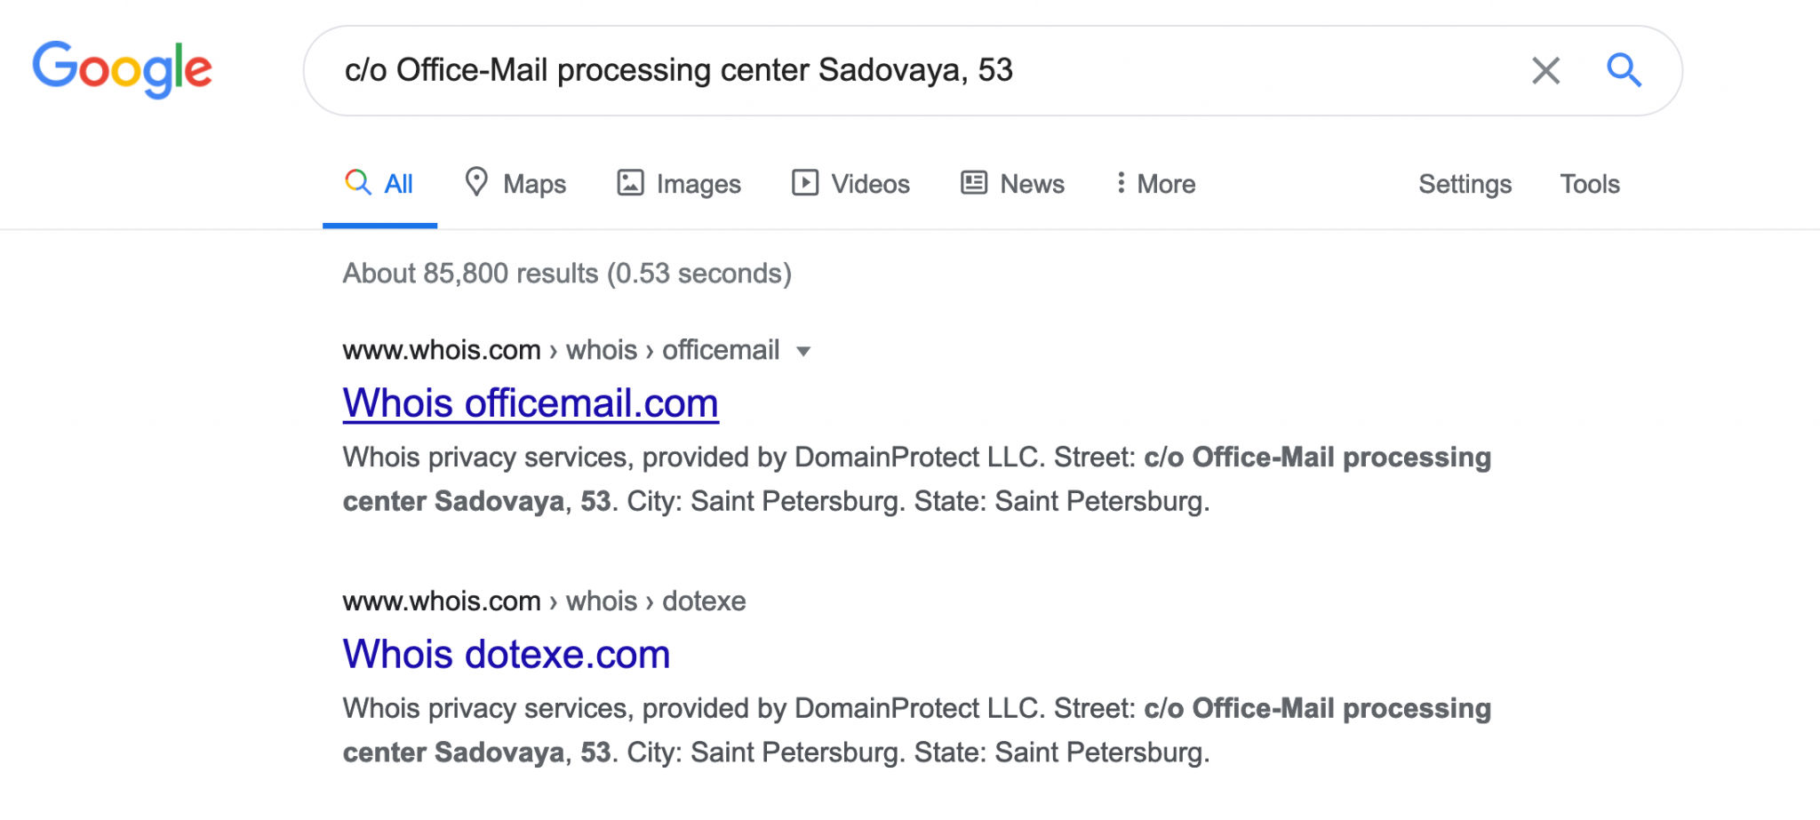This screenshot has width=1820, height=820.
Task: Switch to the Maps tab
Action: [515, 183]
